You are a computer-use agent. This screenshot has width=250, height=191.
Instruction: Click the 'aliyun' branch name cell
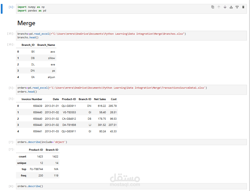click(x=51, y=77)
